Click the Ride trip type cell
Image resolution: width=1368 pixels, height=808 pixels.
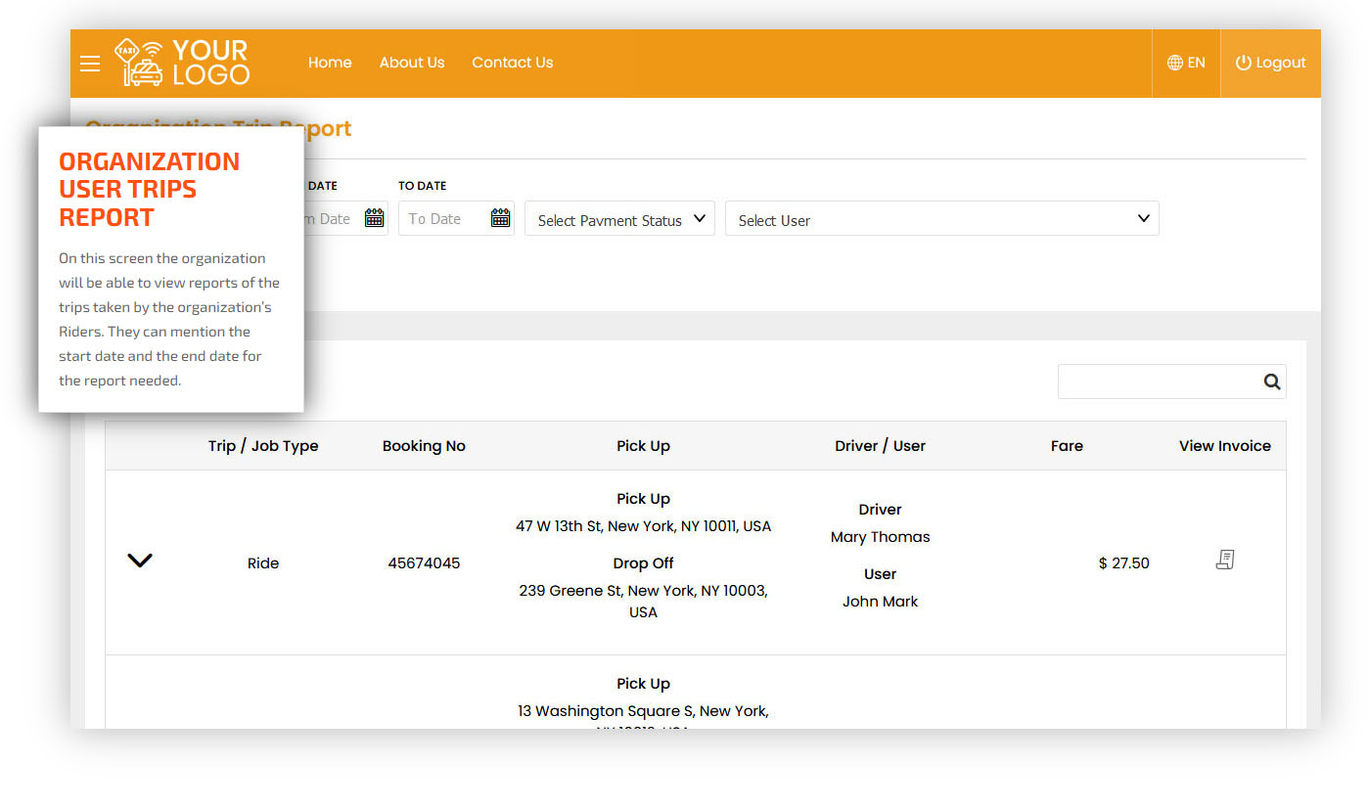(263, 563)
